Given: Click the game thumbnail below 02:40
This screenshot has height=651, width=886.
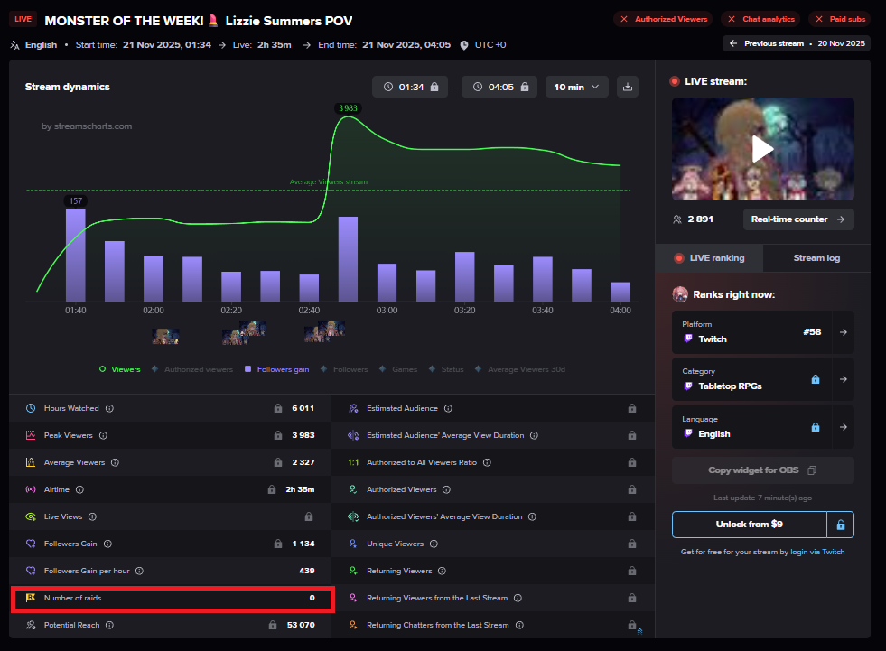Looking at the screenshot, I should coord(325,331).
